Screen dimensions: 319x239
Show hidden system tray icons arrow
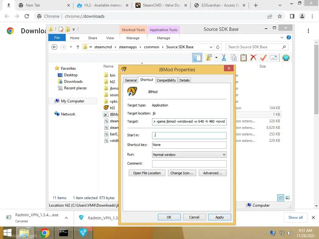(265, 233)
